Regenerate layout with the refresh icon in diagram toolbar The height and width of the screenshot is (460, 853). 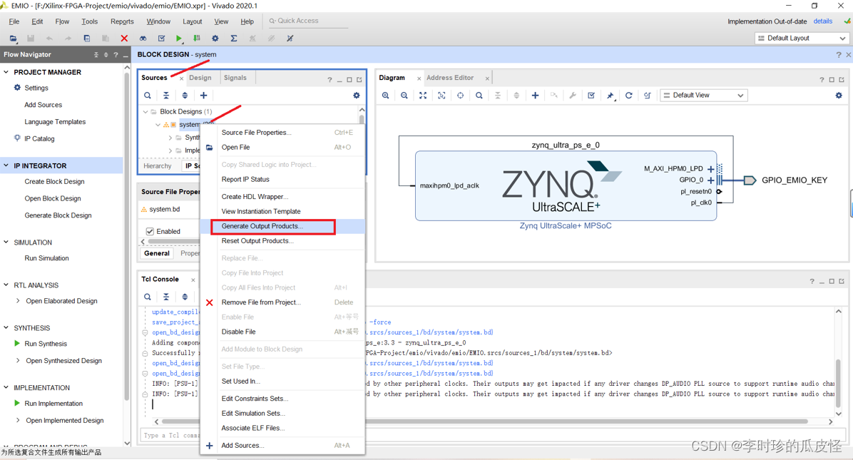point(629,95)
